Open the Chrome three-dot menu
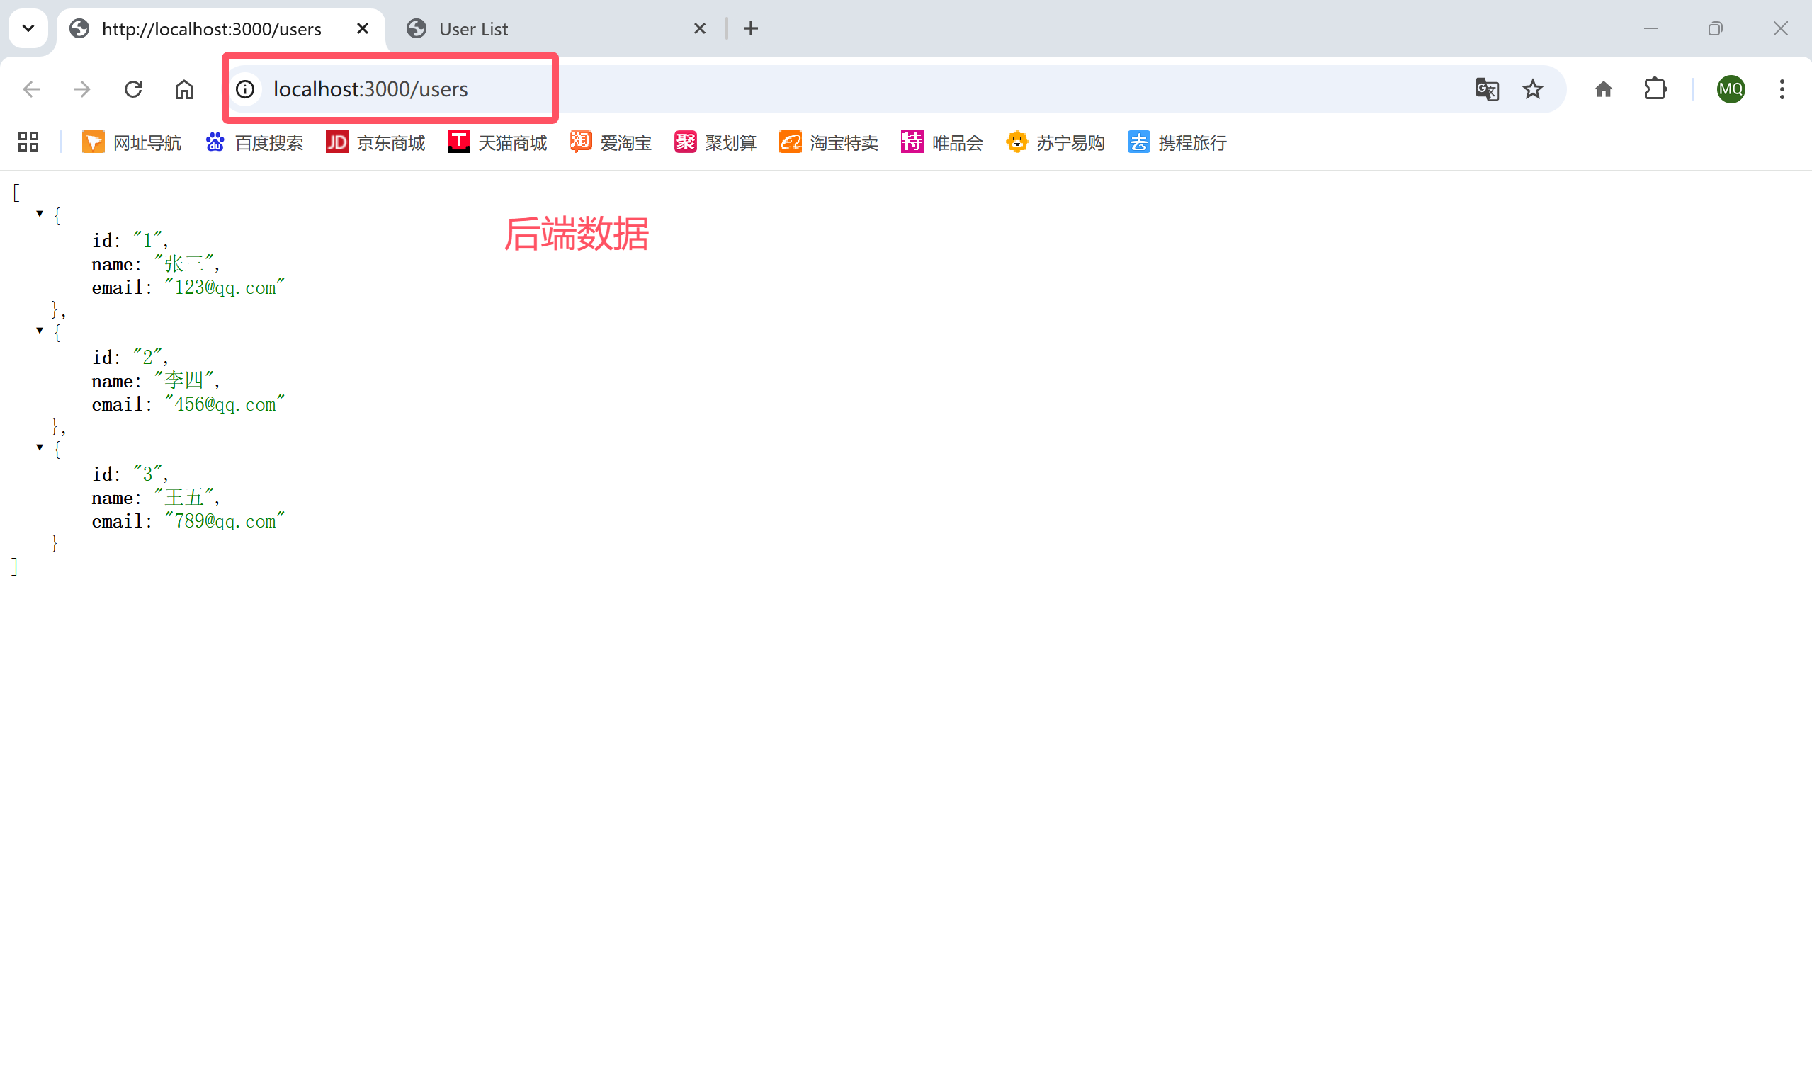Viewport: 1812px width, 1065px height. 1781,89
